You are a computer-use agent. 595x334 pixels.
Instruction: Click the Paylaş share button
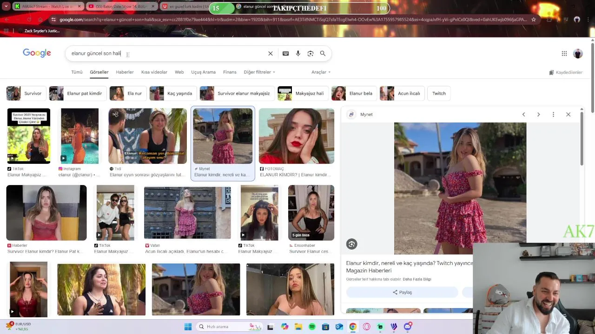tap(402, 292)
